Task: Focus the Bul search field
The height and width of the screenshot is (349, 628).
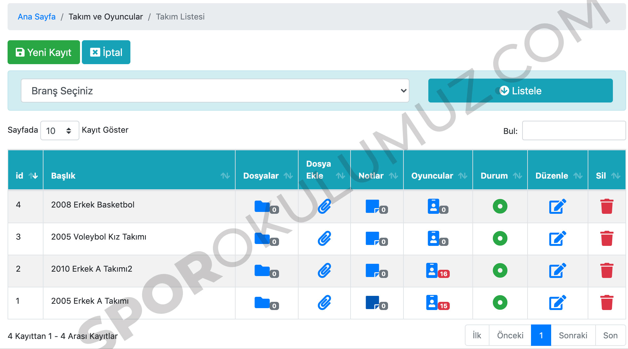Action: coord(574,130)
